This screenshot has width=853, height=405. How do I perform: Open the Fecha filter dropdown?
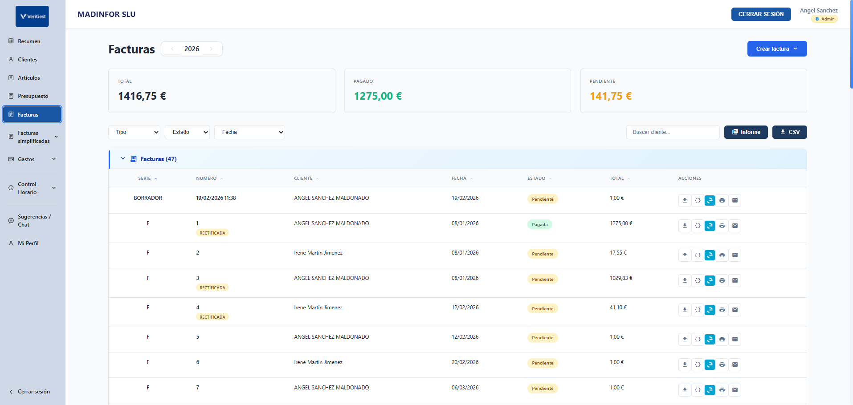[x=249, y=132]
